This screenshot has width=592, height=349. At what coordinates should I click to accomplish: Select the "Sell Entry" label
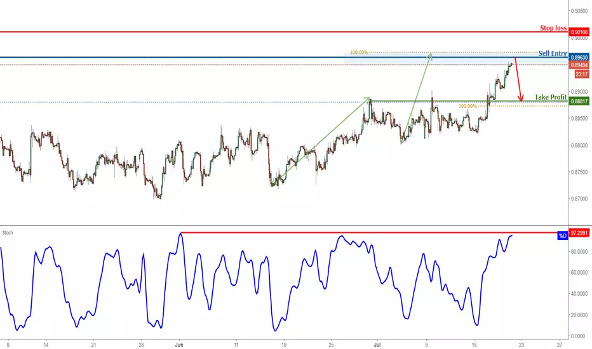tap(553, 53)
